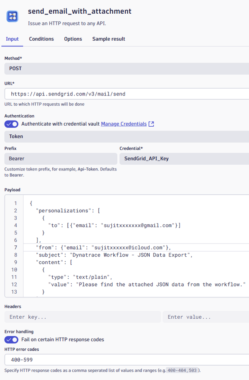Screen dimensions: 249x380
Task: Click the "value" Please find attached line
Action: 147,285
